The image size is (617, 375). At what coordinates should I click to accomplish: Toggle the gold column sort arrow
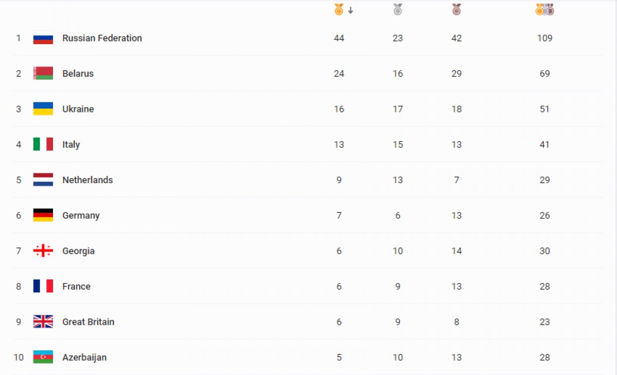pos(351,10)
